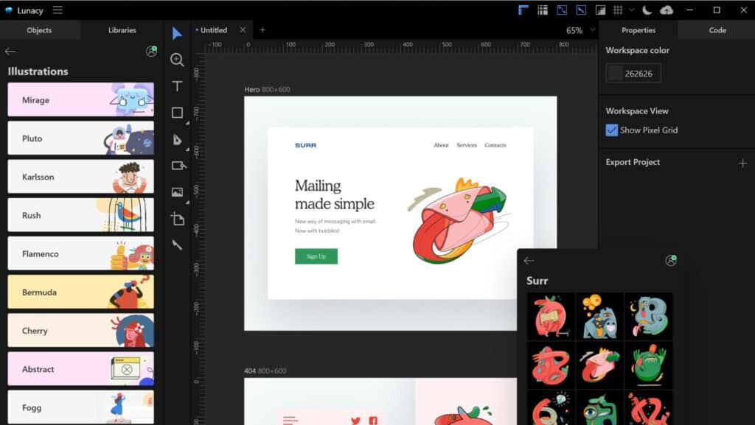The width and height of the screenshot is (755, 425).
Task: Add an export via Export Project plus
Action: 742,163
